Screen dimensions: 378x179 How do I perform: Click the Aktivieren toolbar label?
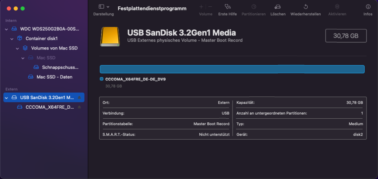click(337, 14)
